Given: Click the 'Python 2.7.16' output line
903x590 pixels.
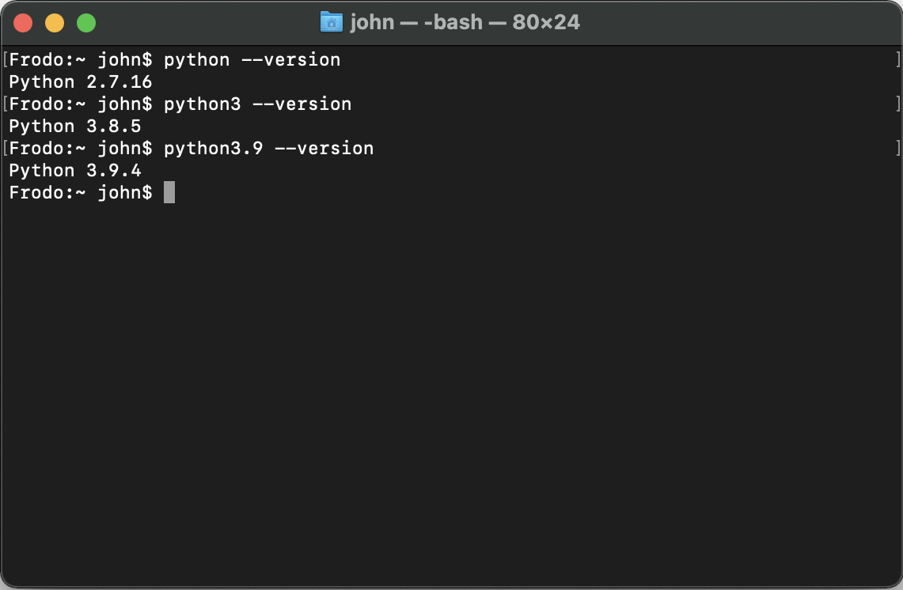Looking at the screenshot, I should (81, 81).
